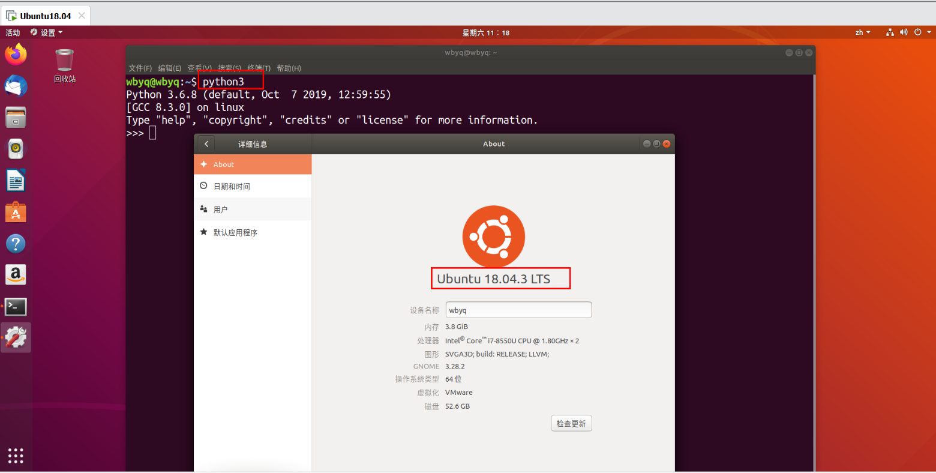Open the terminal 编辑(E) menu
Viewport: 936px width, 473px height.
coord(170,68)
